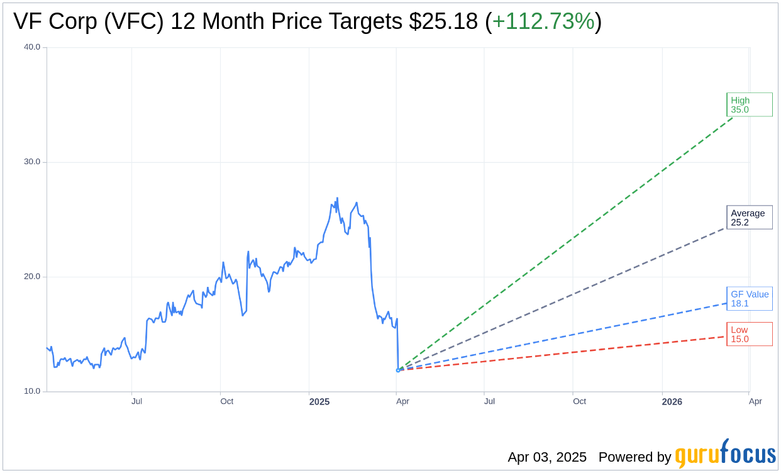
Task: Click the 10.0 y-axis label
Action: point(32,391)
